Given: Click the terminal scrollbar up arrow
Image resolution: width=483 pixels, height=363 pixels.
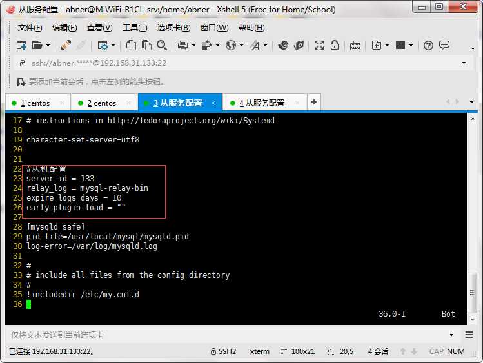Looking at the screenshot, I should point(473,119).
